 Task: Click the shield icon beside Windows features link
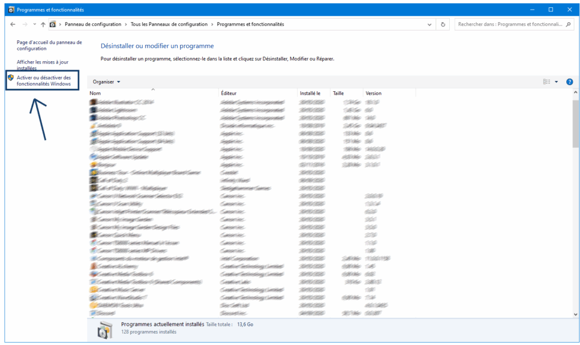coord(11,78)
